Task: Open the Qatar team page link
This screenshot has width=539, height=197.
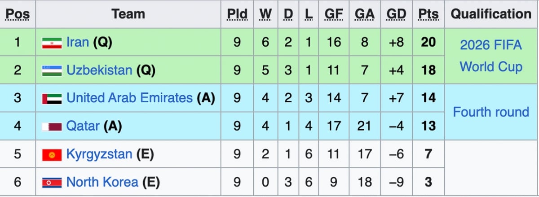Action: 83,126
